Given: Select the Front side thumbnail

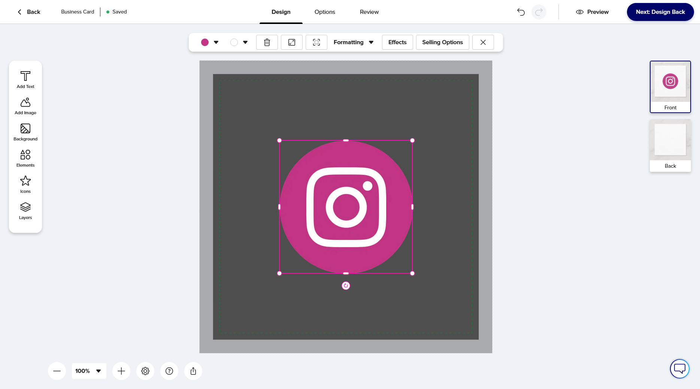Looking at the screenshot, I should [670, 86].
